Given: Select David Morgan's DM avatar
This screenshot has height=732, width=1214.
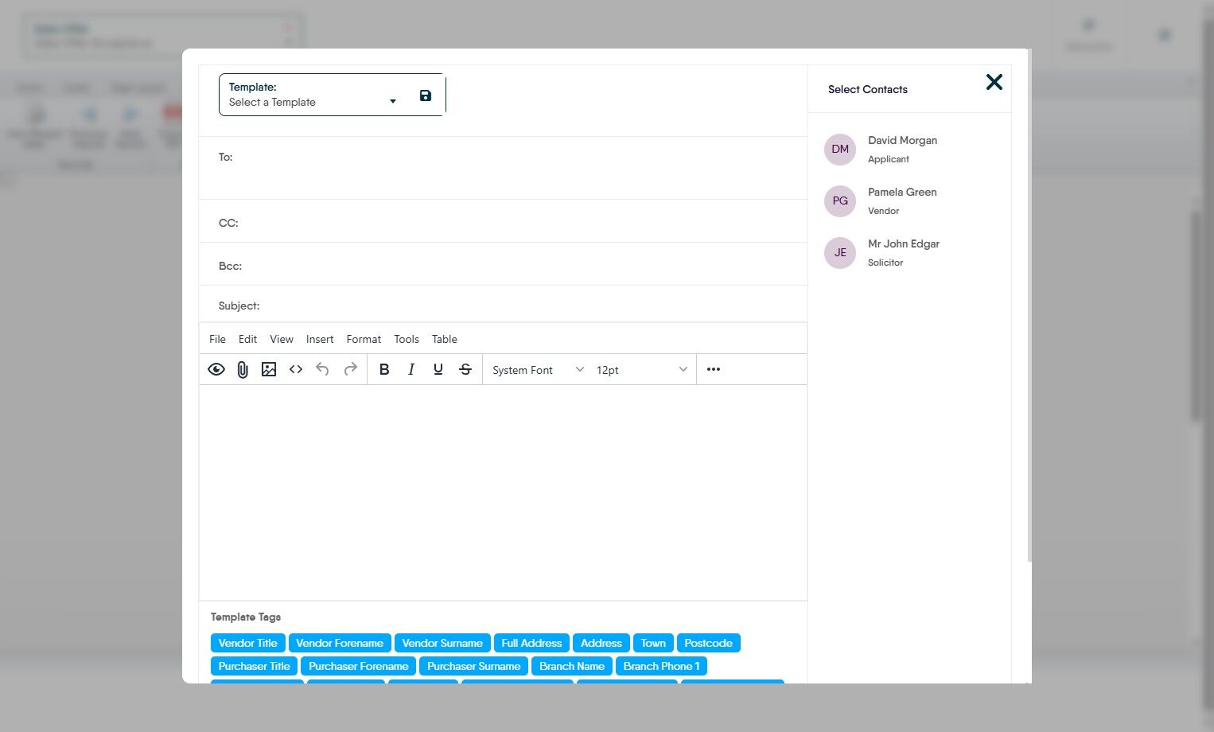Looking at the screenshot, I should click(840, 150).
